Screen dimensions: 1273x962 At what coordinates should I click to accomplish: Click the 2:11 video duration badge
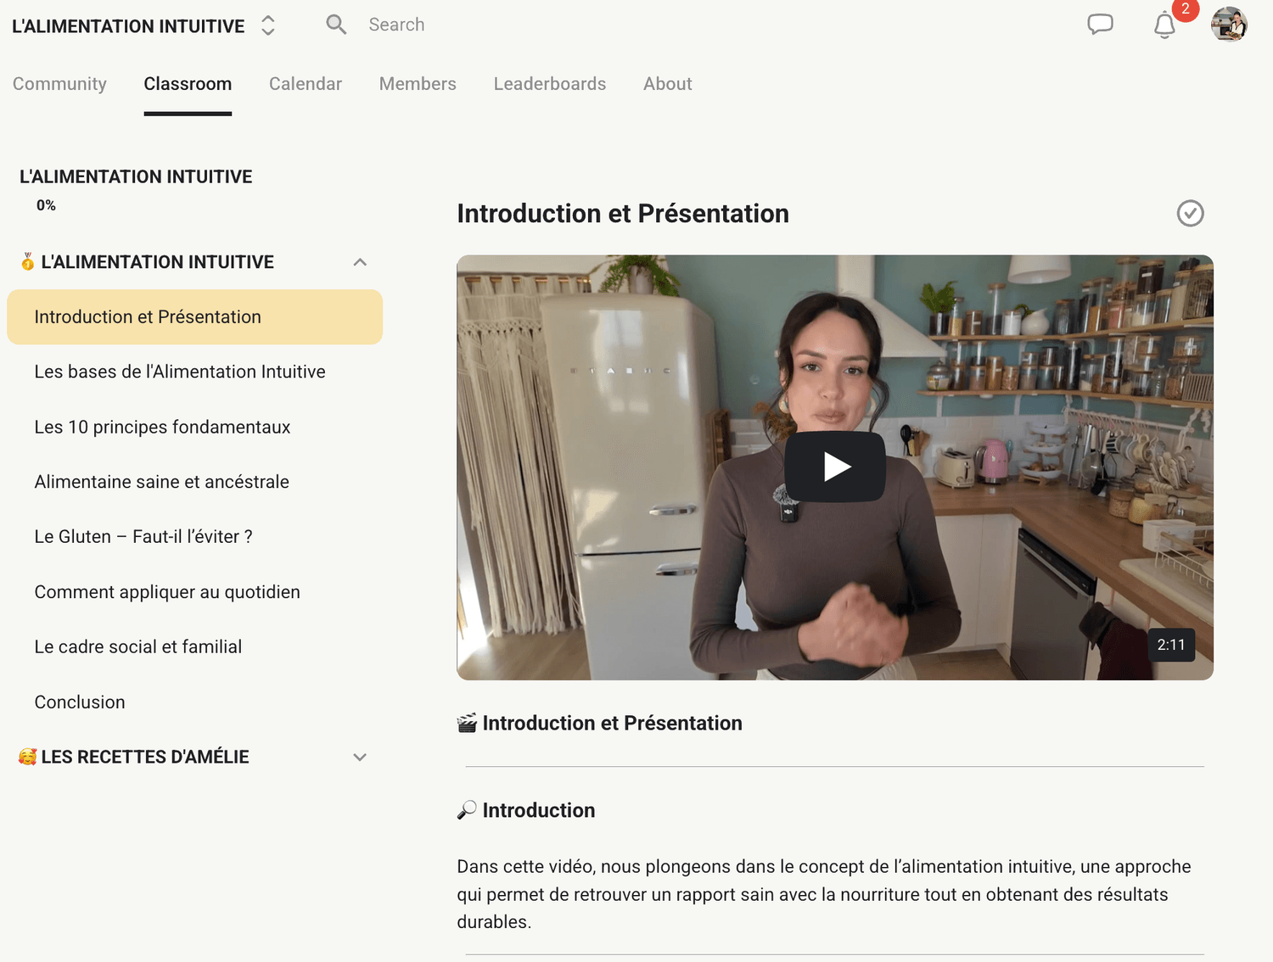(x=1171, y=645)
